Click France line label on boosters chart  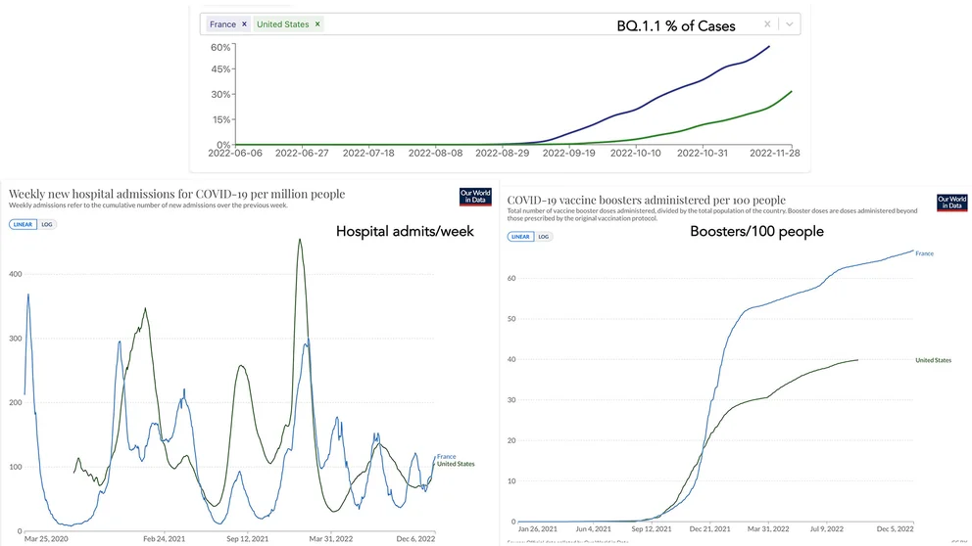924,253
